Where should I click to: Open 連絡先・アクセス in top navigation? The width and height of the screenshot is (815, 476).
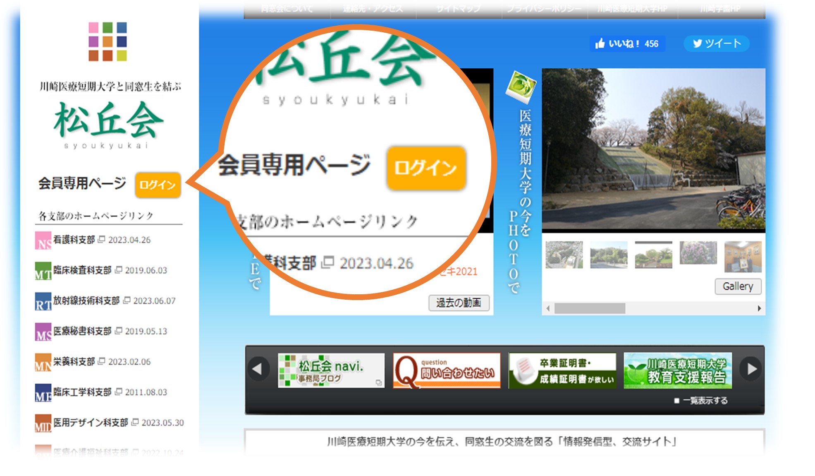[373, 9]
